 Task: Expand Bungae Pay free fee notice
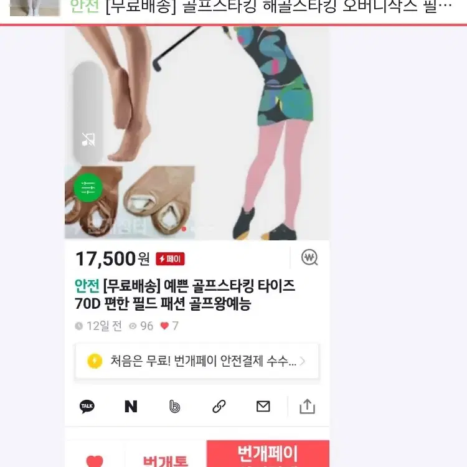(197, 361)
